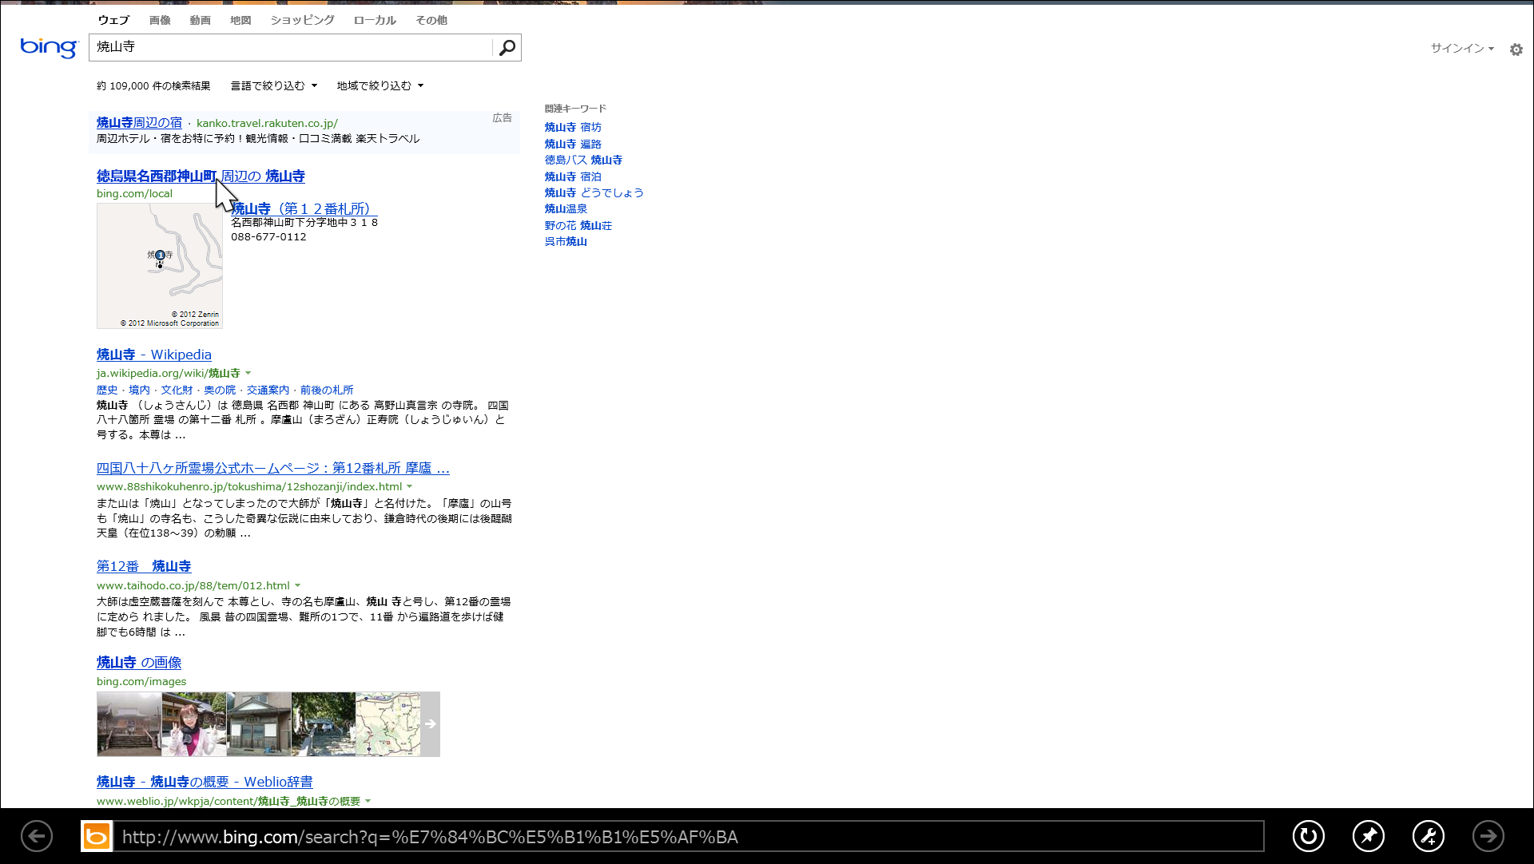Click the Bing logo

(49, 48)
